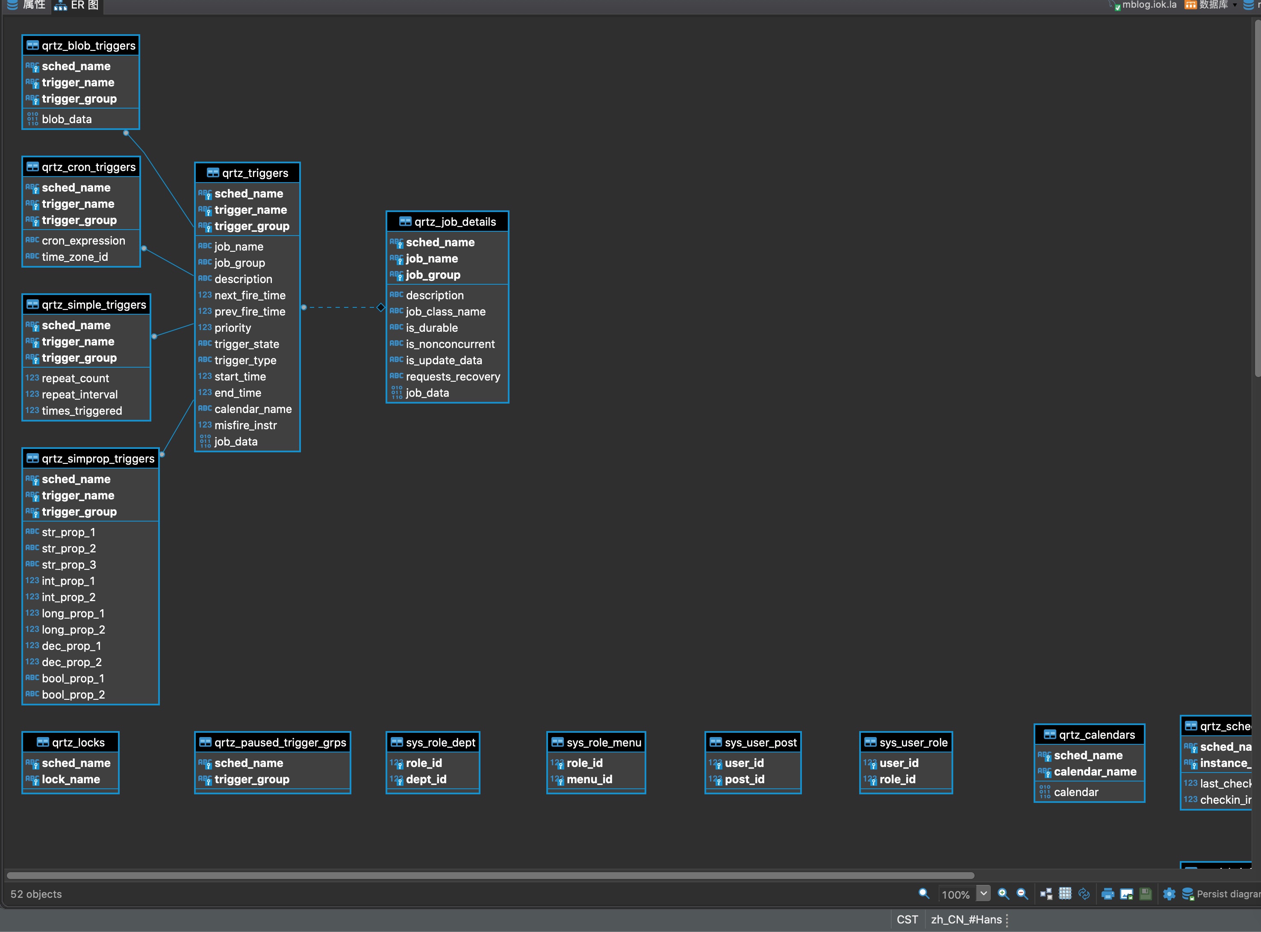Select qrtz_blob_triggers table header
The image size is (1261, 932).
pyautogui.click(x=81, y=46)
